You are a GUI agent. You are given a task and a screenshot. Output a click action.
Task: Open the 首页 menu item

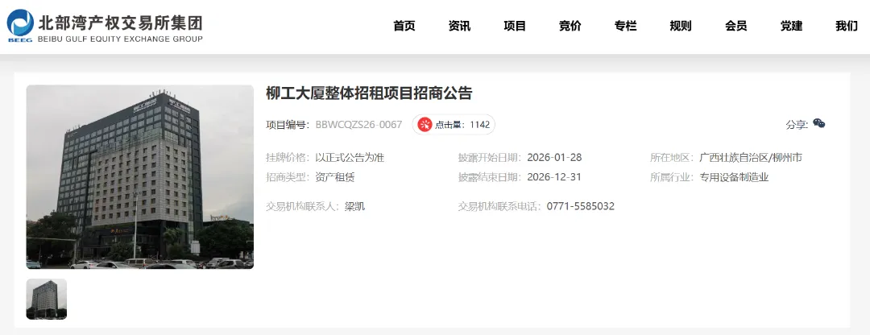(404, 26)
